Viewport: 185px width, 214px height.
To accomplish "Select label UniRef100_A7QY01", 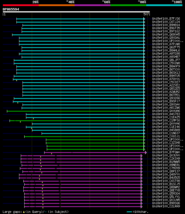I will 166,79.
